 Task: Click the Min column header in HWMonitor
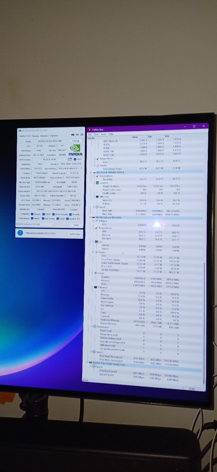tap(156, 137)
